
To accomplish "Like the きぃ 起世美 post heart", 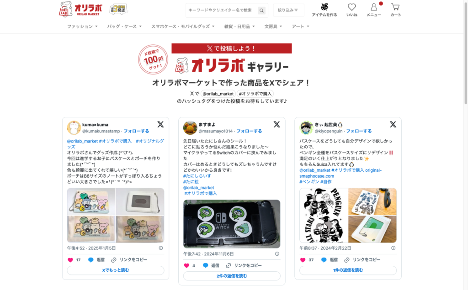I will point(303,260).
